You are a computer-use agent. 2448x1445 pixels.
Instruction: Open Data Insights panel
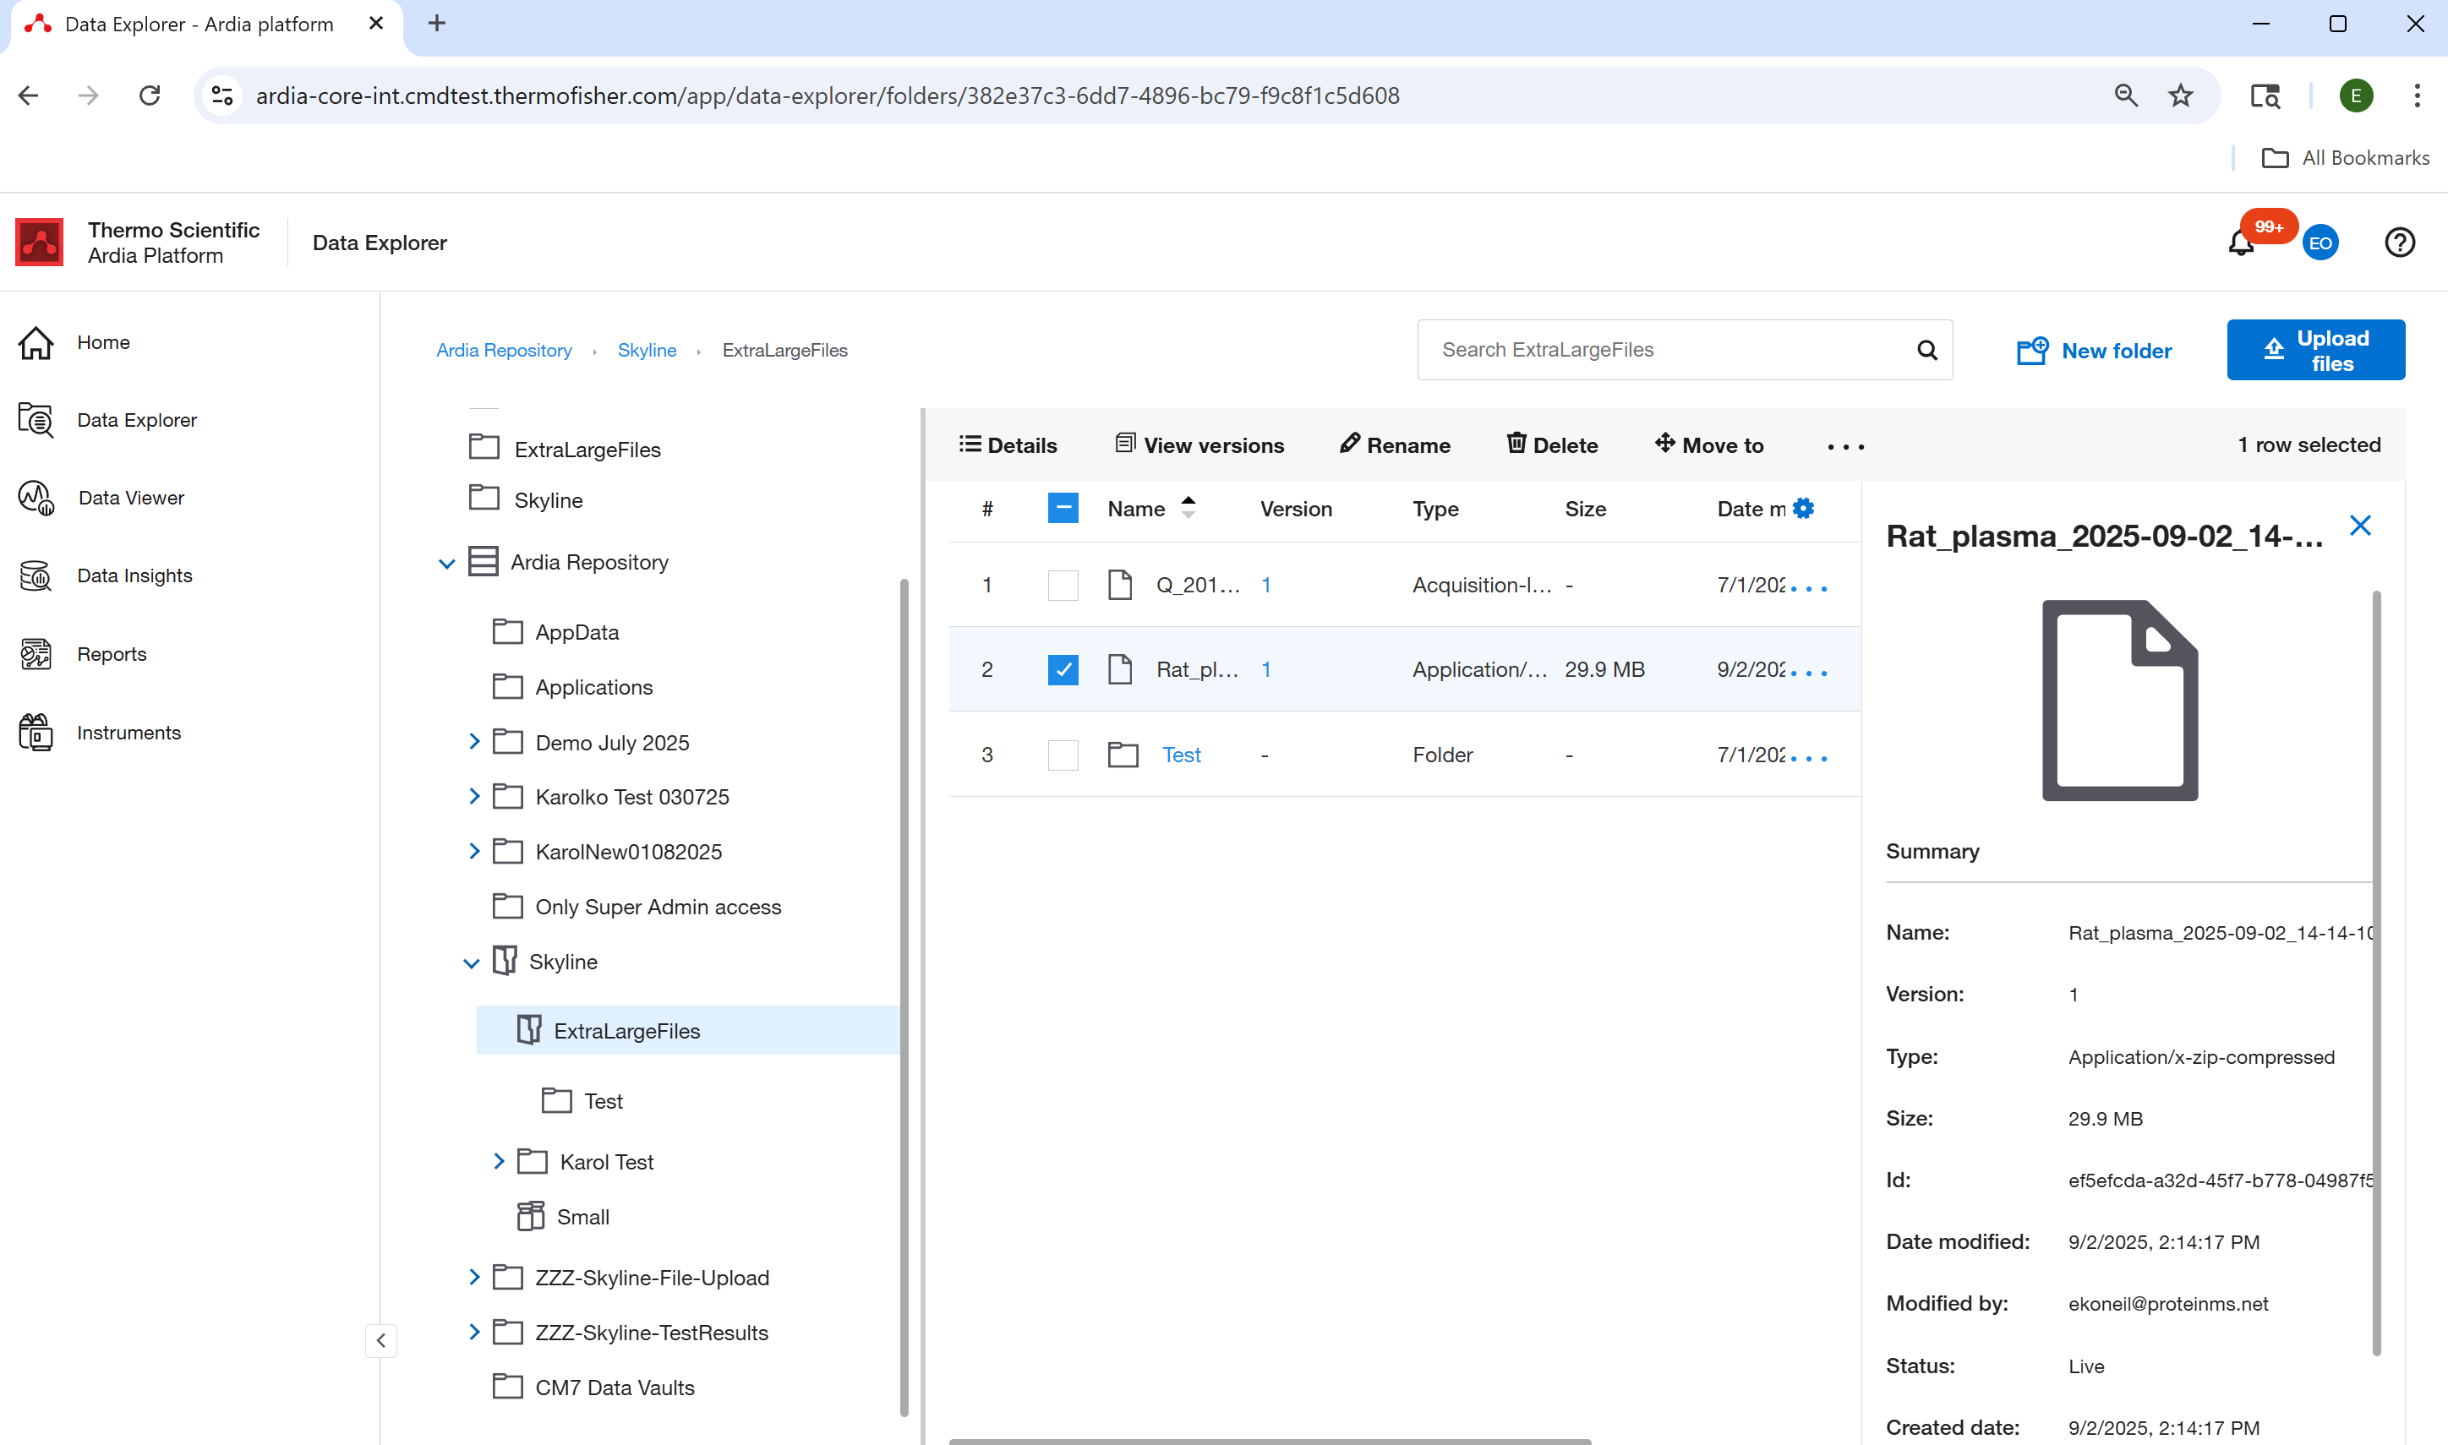click(134, 575)
